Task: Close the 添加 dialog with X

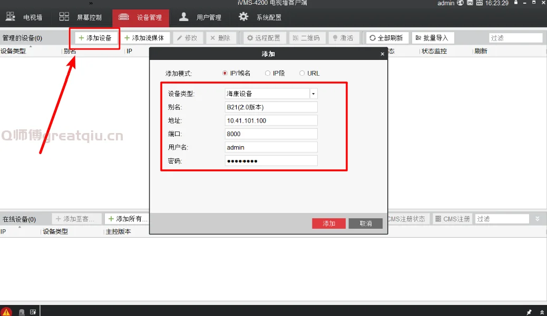Action: pos(382,54)
